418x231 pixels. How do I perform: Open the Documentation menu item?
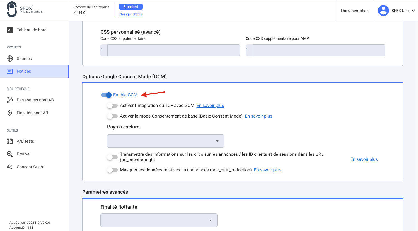[x=354, y=10]
